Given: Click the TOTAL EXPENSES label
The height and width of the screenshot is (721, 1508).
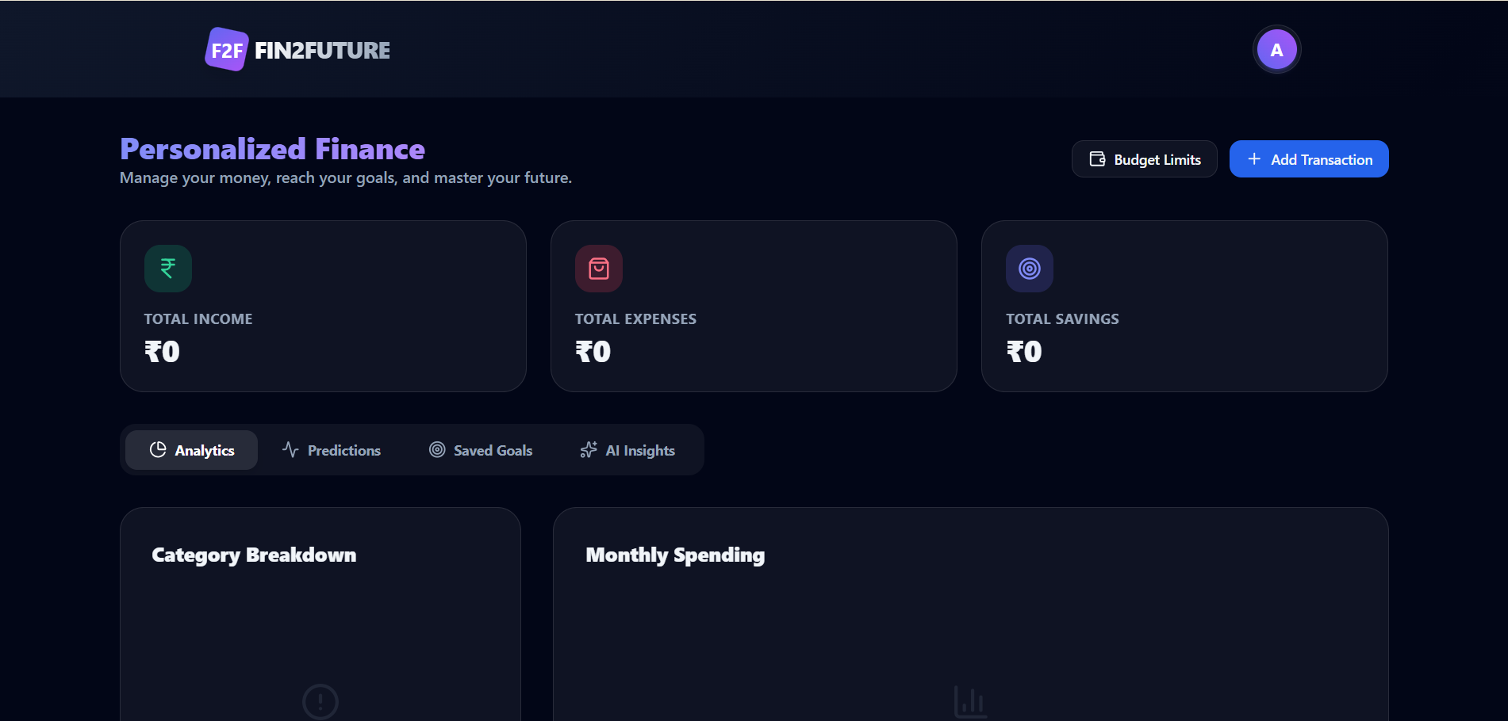Looking at the screenshot, I should [x=635, y=319].
